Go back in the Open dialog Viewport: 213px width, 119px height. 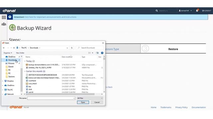click(x=4, y=48)
